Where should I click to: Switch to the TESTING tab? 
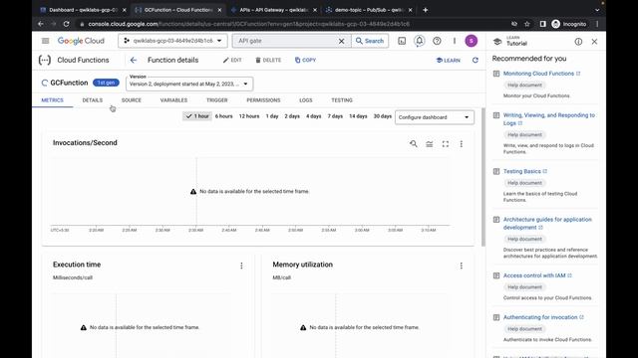pos(342,100)
